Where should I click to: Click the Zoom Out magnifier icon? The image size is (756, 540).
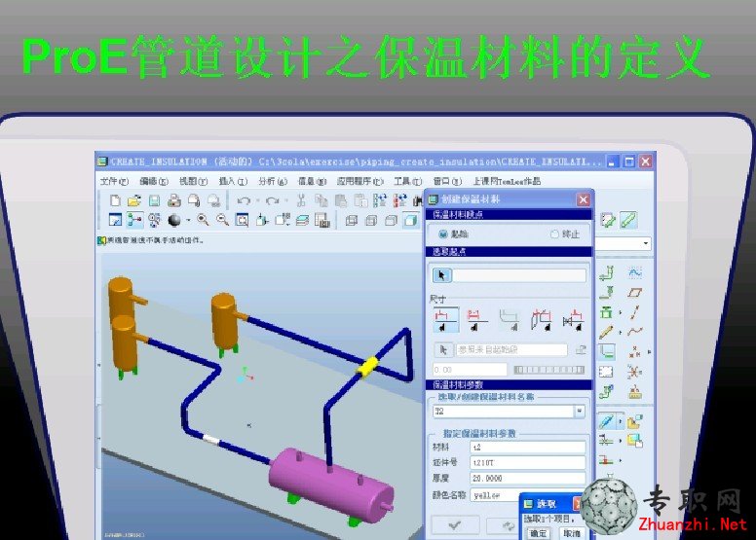[222, 220]
